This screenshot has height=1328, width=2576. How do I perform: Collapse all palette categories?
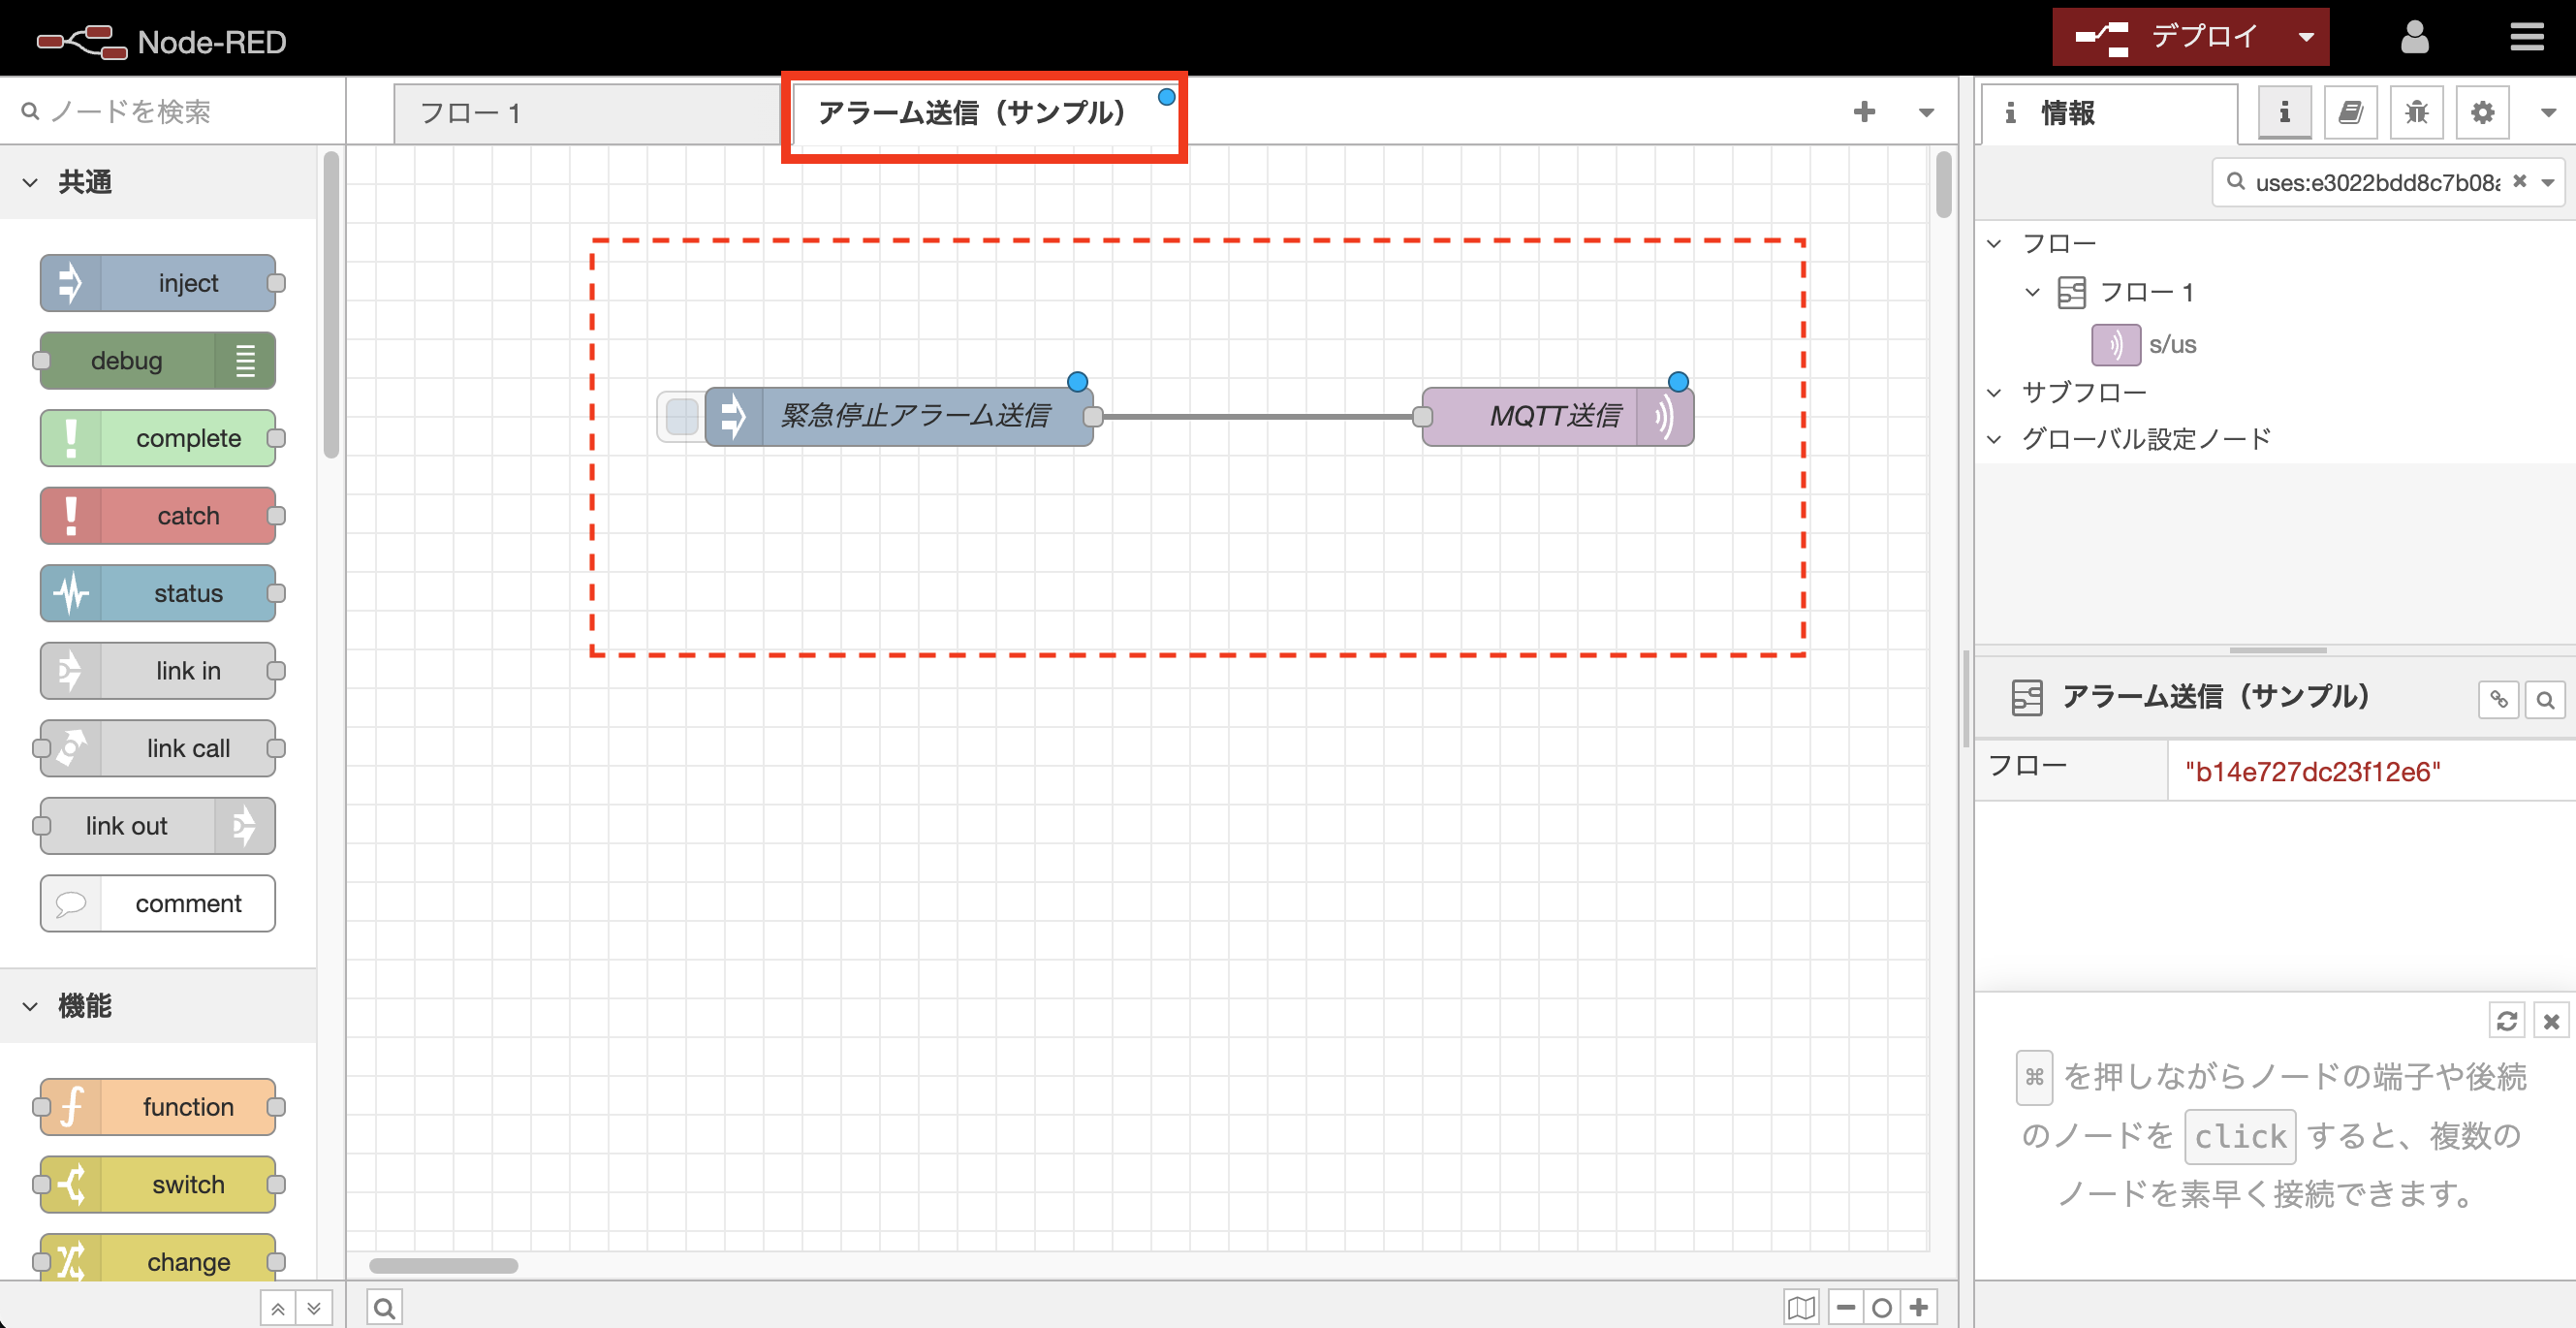tap(278, 1308)
